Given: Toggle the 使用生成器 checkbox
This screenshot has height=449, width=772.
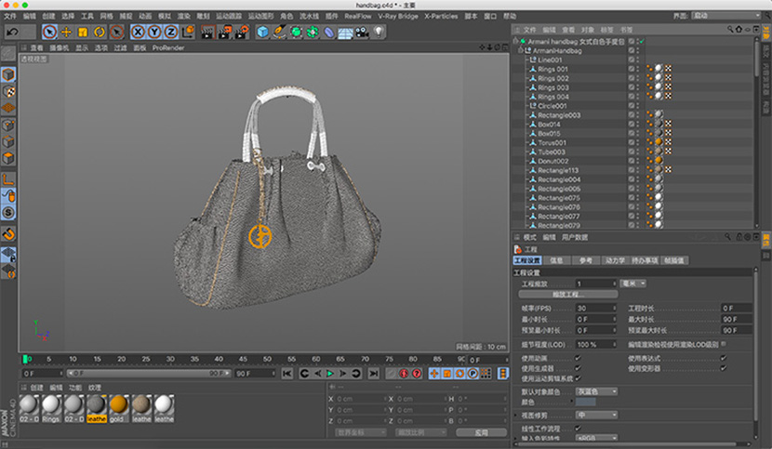Looking at the screenshot, I should (x=578, y=368).
